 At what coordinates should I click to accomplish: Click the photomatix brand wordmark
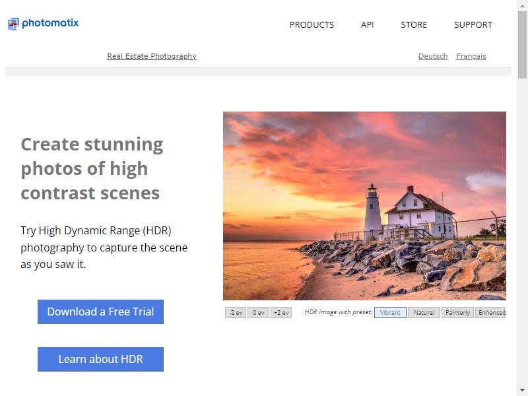(50, 23)
